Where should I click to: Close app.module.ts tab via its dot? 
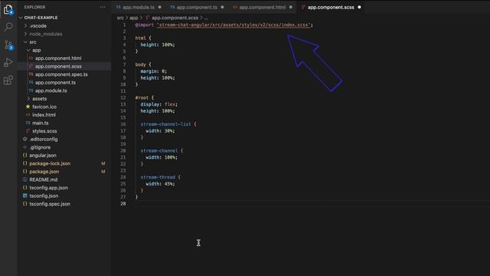[x=160, y=7]
